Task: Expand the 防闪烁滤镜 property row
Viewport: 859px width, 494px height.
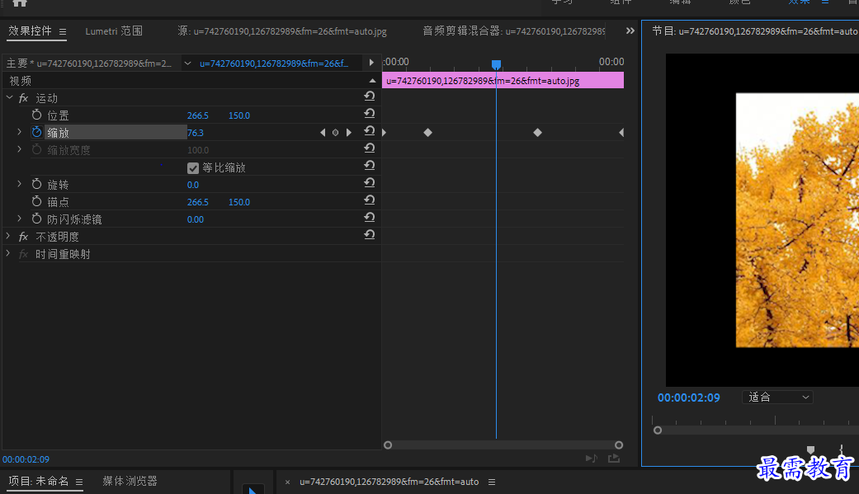Action: point(20,219)
